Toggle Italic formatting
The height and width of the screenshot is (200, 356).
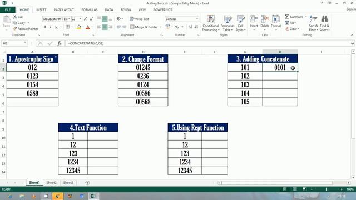[51, 27]
